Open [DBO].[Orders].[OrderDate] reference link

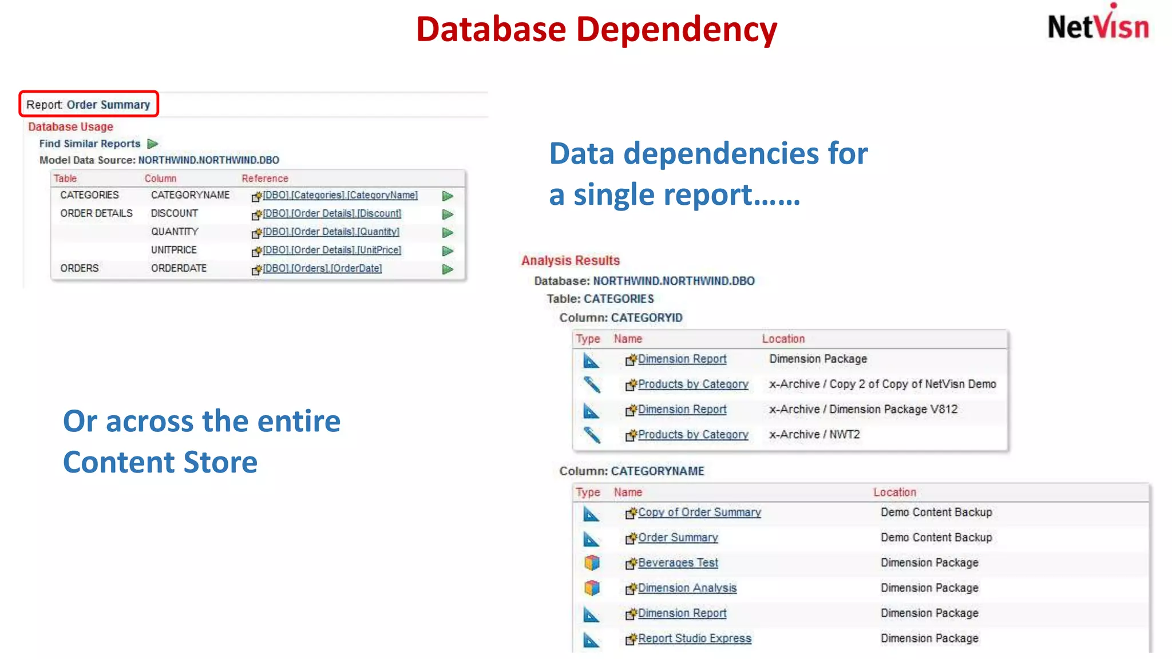(x=322, y=268)
